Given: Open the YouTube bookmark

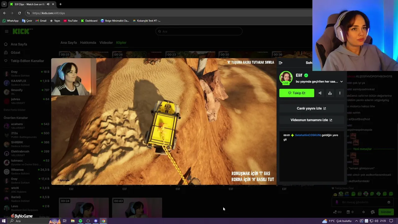Looking at the screenshot, I should point(70,21).
